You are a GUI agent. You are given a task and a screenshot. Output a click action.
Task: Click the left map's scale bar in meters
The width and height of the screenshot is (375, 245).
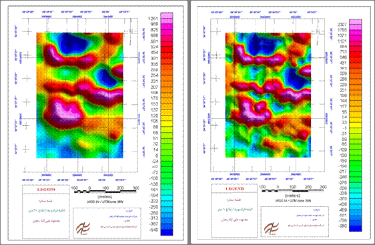[x=105, y=191]
